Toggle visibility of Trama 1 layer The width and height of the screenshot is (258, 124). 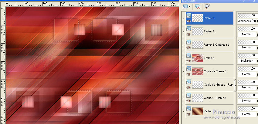(x=189, y=61)
